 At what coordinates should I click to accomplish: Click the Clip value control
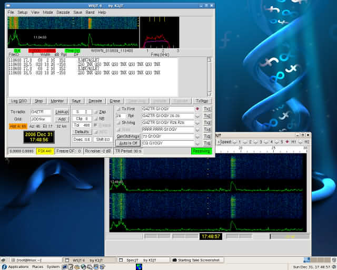click(x=82, y=119)
